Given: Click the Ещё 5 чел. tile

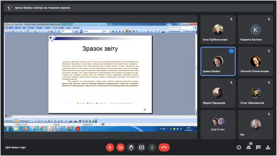Looking at the screenshot, I should [218, 125].
